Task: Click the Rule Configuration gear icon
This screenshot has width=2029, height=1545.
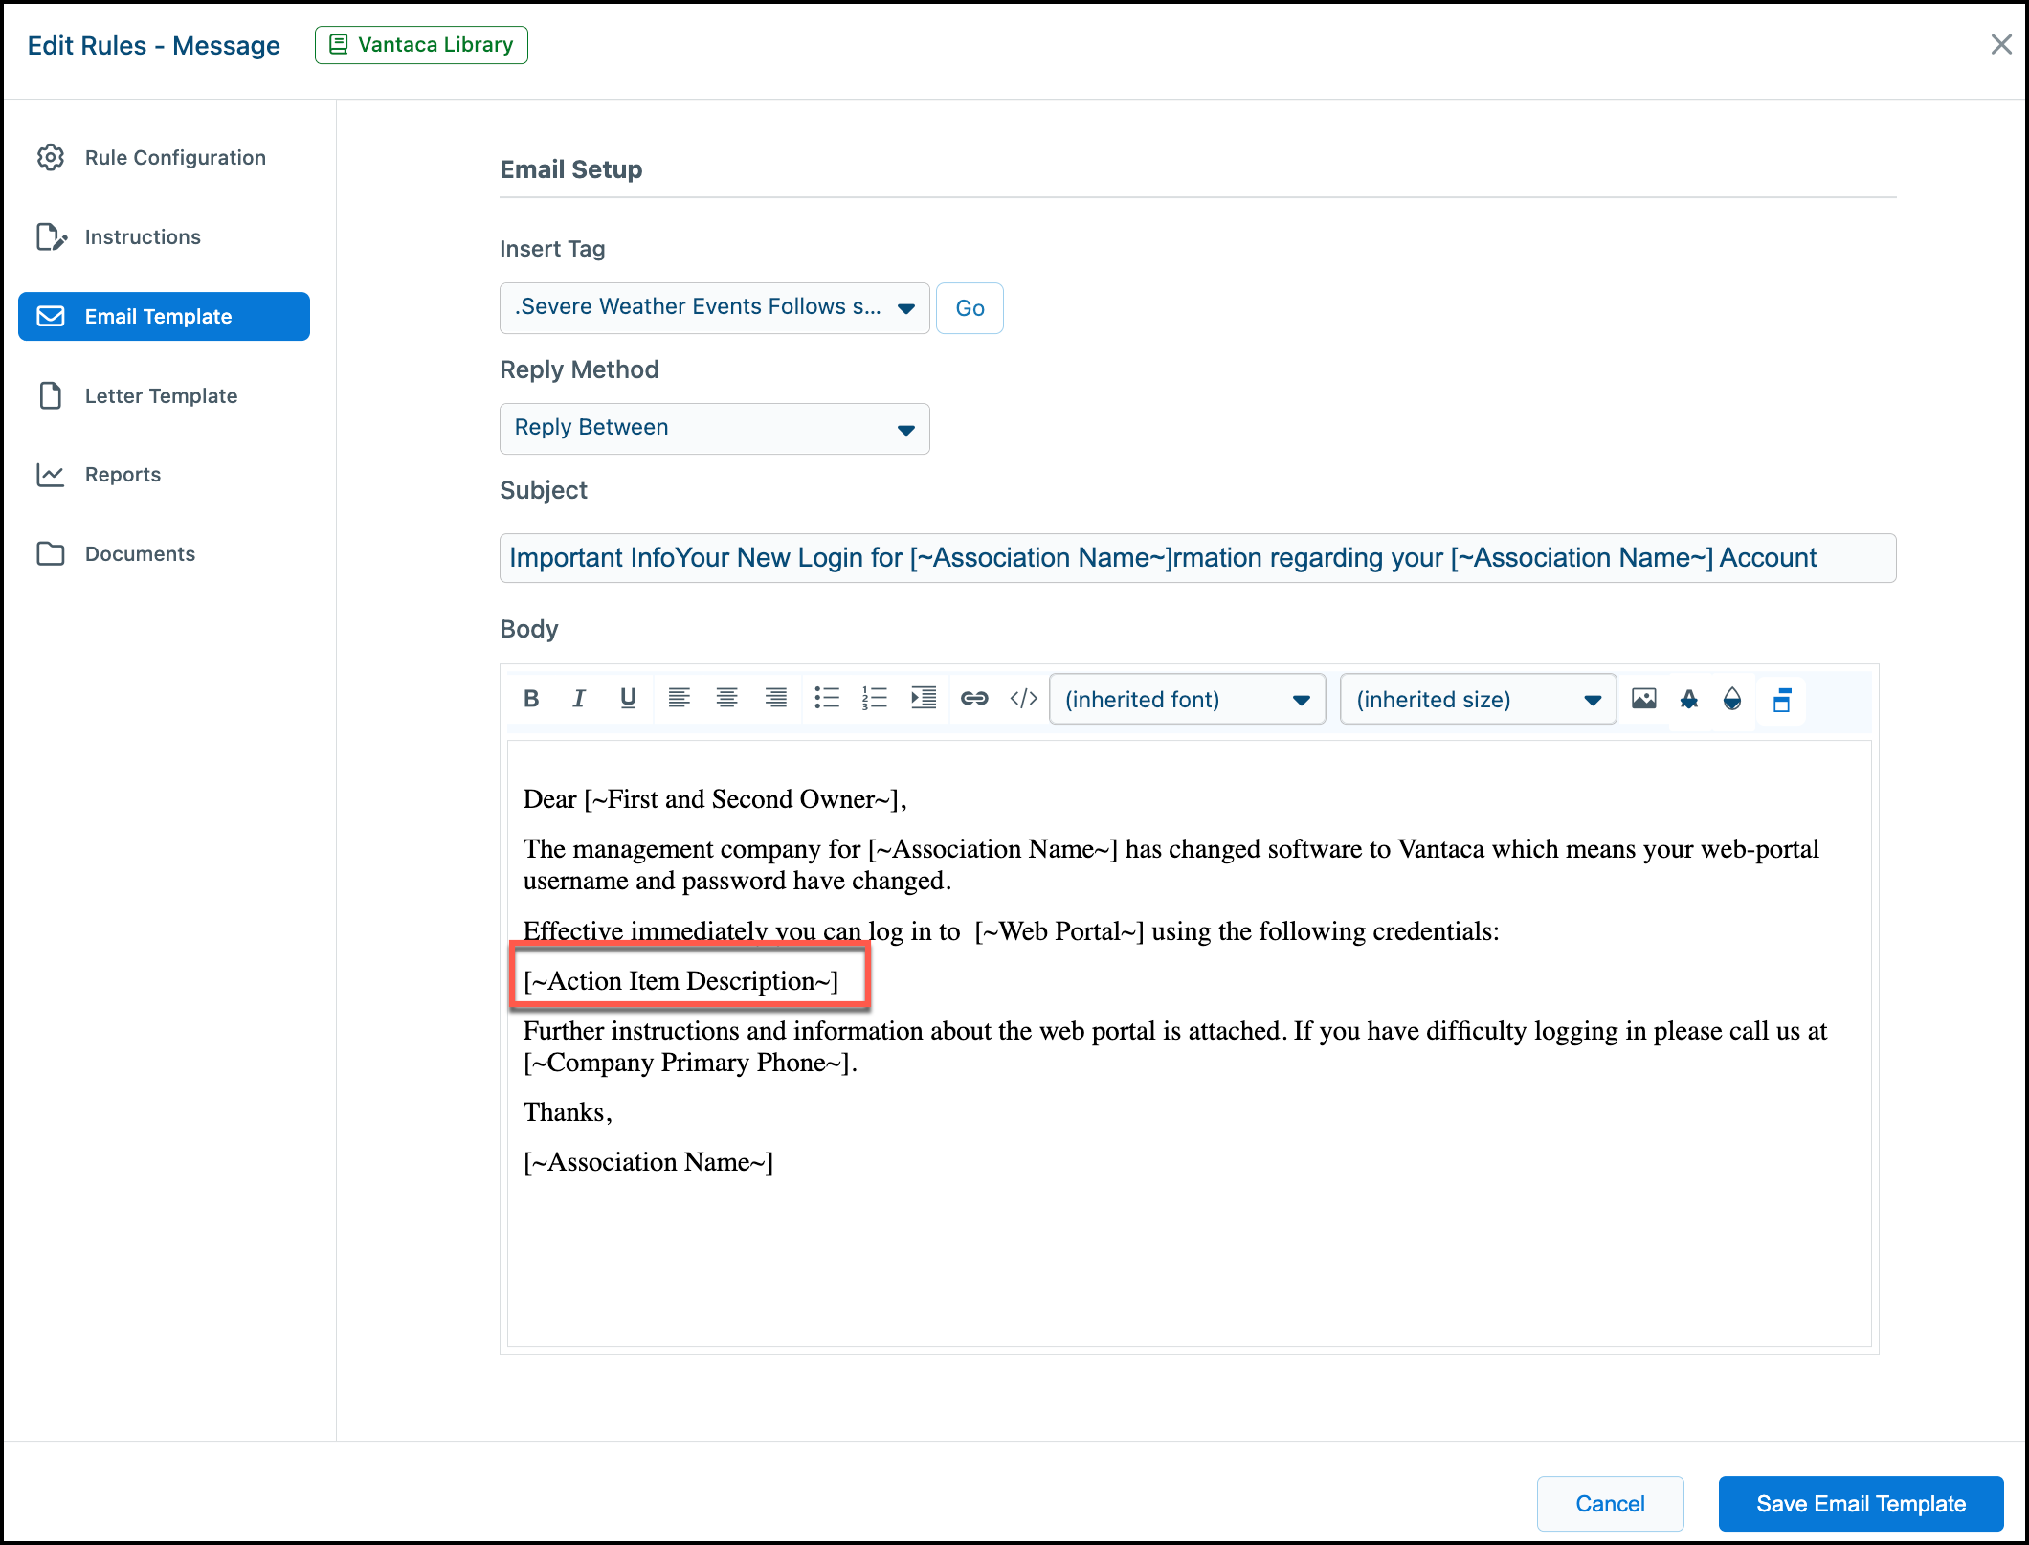Action: point(51,158)
